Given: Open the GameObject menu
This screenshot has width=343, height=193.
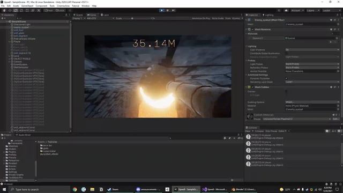Looking at the screenshot, I should (27, 6).
